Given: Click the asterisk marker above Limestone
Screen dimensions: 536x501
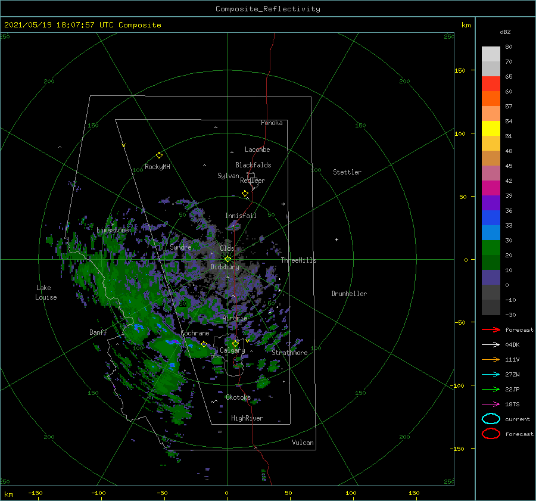Looking at the screenshot, I should [113, 225].
